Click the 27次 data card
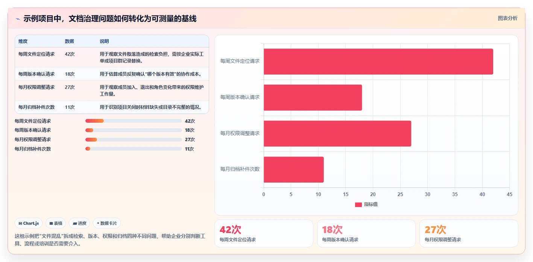Image resolution: width=533 pixels, height=262 pixels. [x=469, y=233]
